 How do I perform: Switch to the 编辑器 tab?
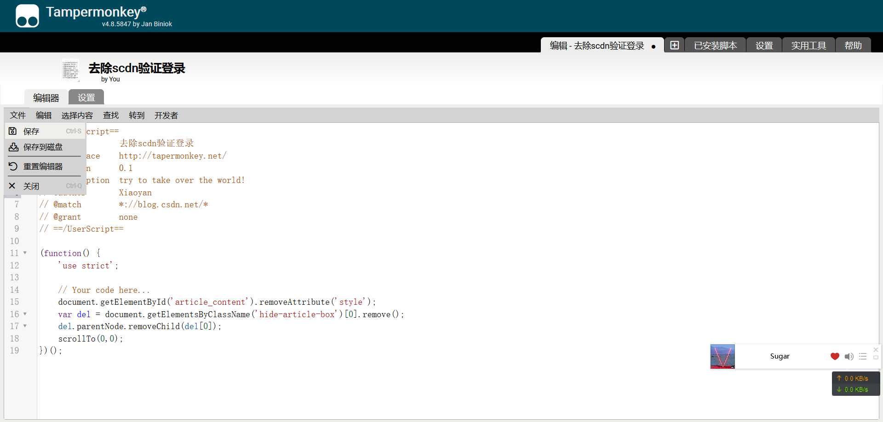click(x=46, y=97)
